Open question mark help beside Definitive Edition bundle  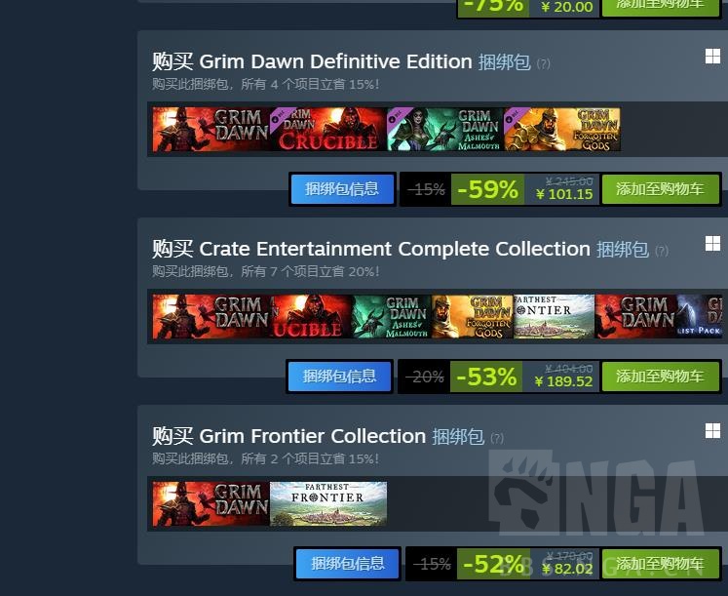pos(543,63)
